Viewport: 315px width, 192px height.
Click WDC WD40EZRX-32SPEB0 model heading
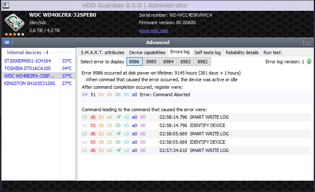click(62, 15)
